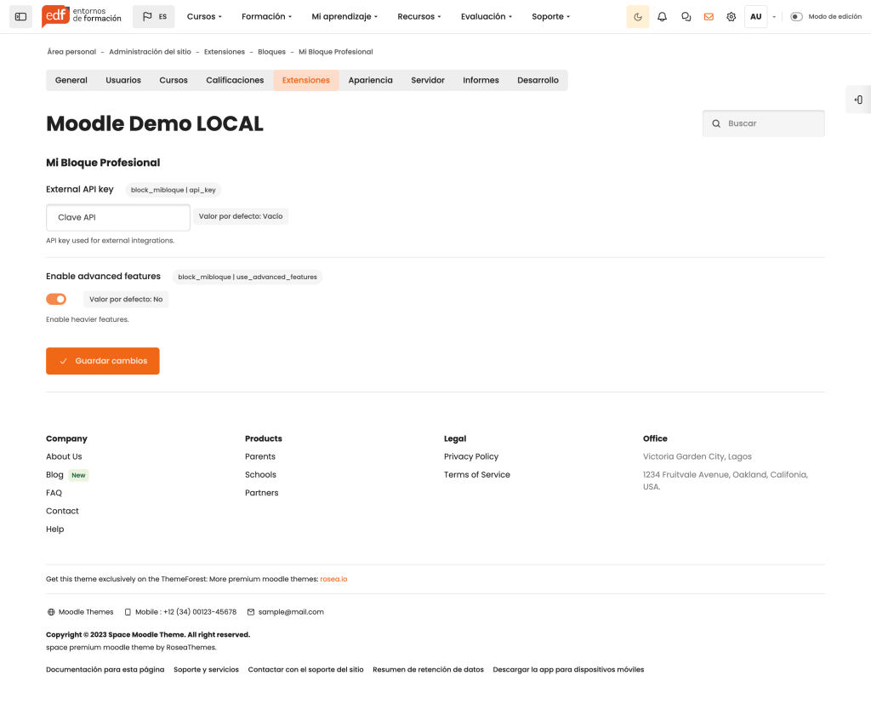
Task: Open the Soporte dropdown
Action: coord(549,16)
